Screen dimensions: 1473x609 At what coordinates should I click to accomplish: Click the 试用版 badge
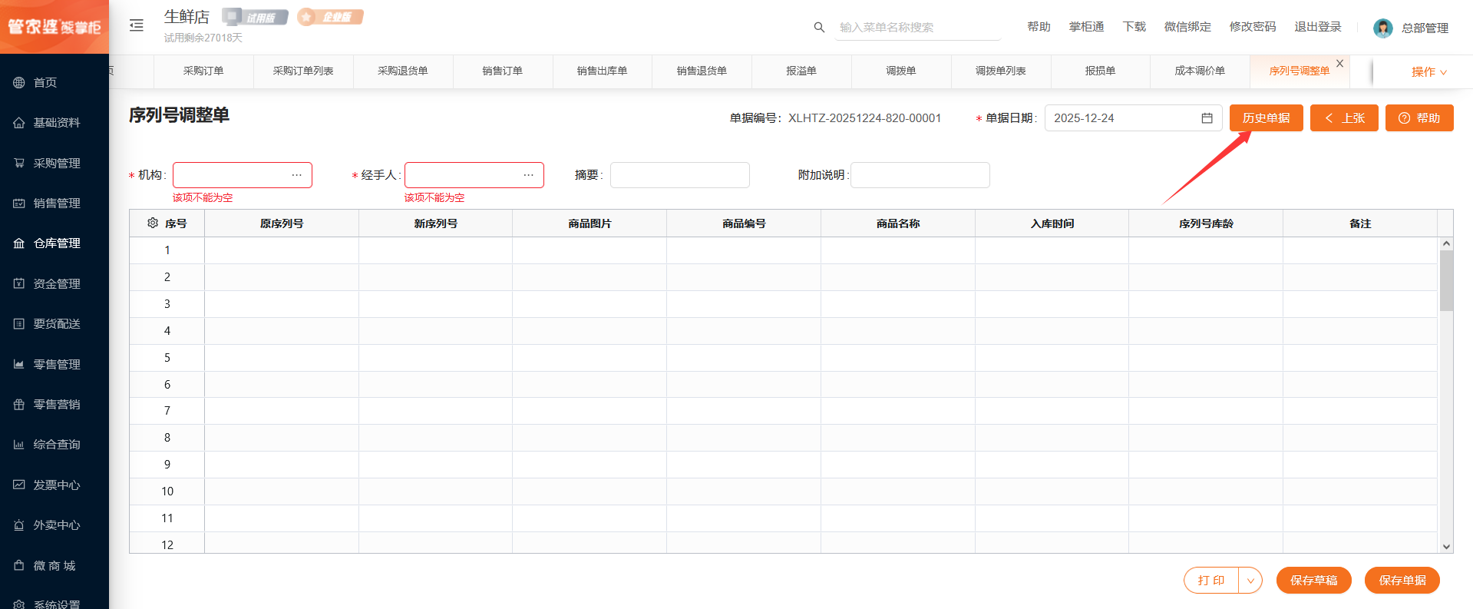(255, 17)
